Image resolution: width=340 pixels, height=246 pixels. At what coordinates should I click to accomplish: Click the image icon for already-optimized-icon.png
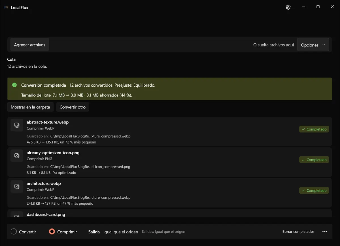point(17,156)
